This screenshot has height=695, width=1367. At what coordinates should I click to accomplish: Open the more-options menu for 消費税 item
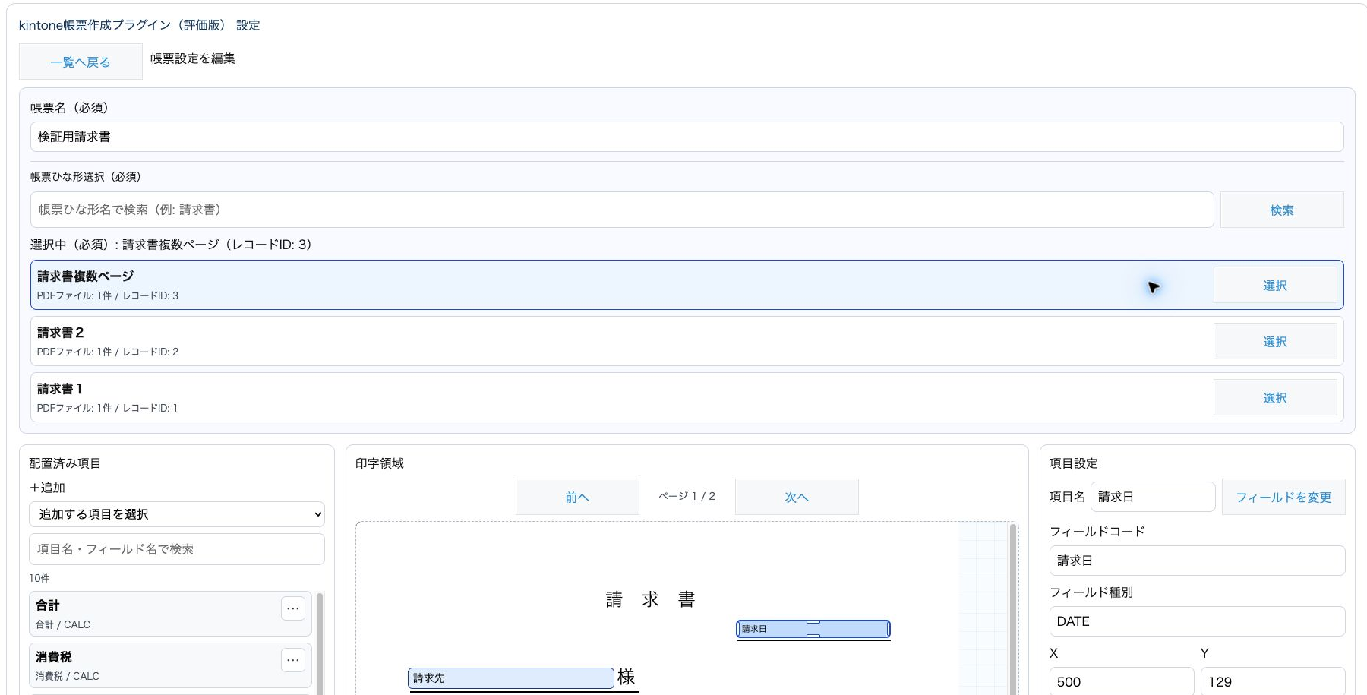point(293,660)
